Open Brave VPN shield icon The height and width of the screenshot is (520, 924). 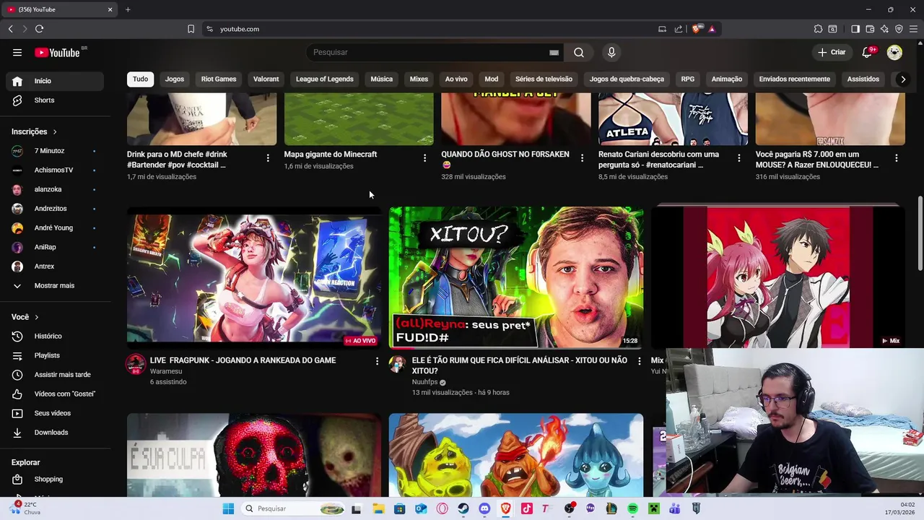point(899,29)
